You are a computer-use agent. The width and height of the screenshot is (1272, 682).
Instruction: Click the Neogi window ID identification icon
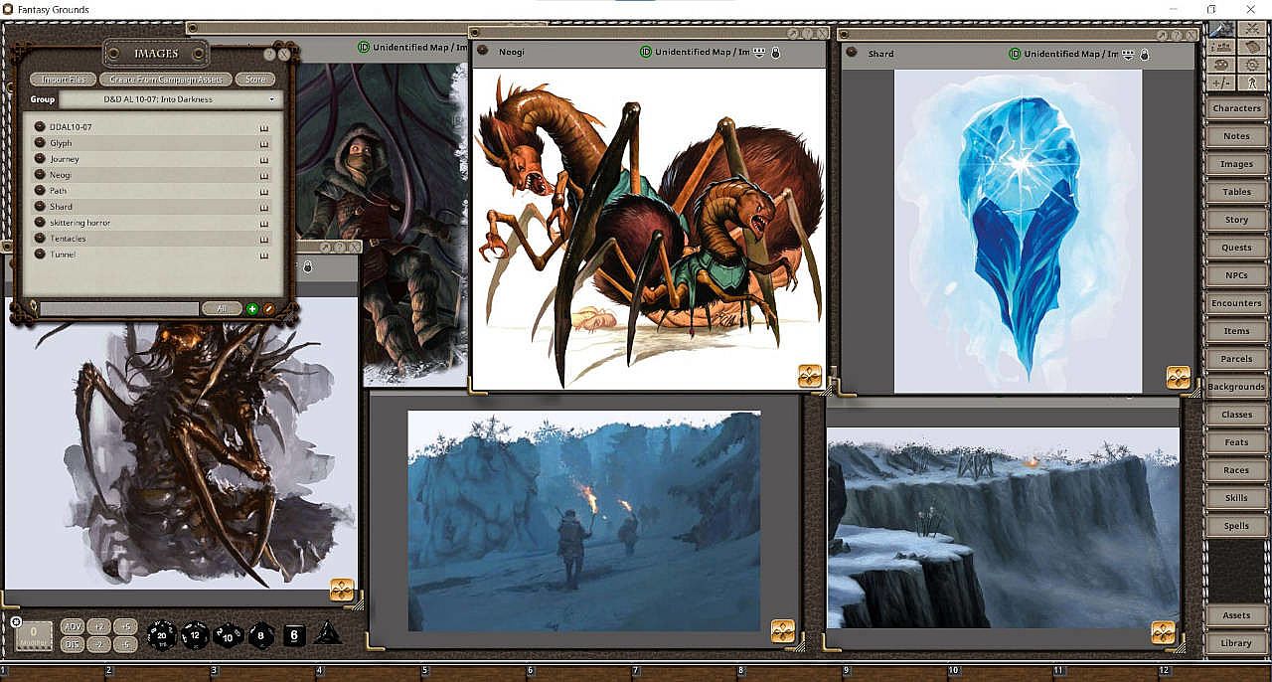coord(645,52)
